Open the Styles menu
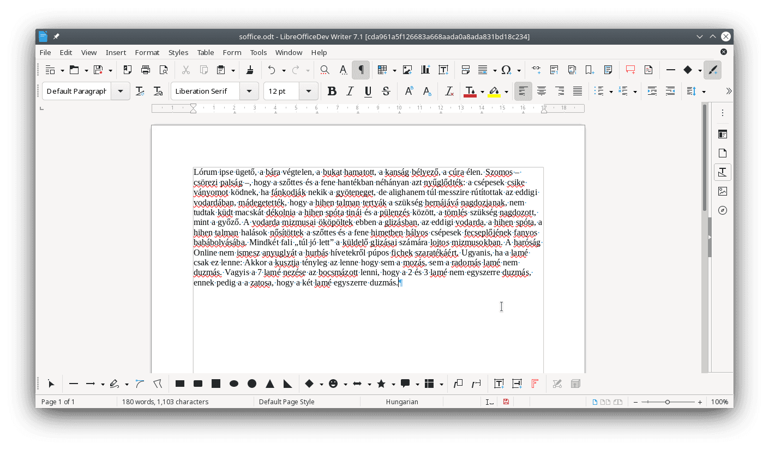769x450 pixels. click(178, 52)
